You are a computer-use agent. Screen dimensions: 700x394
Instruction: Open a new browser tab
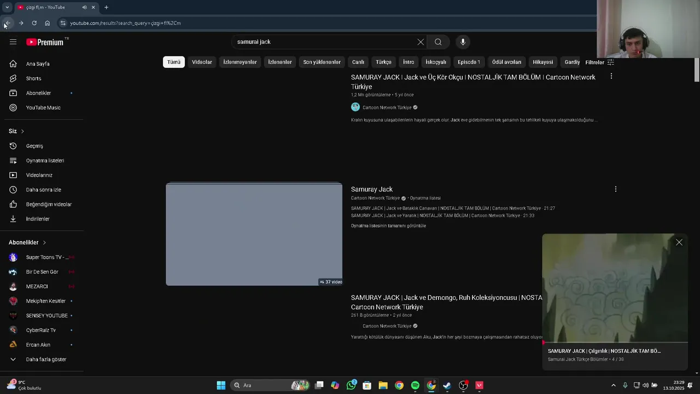(106, 7)
